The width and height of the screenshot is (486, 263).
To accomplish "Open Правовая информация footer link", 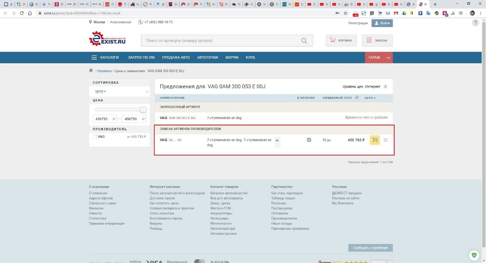I will coord(107,224).
